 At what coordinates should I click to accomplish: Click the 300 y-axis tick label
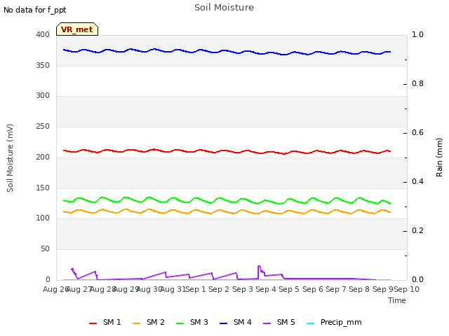43,96
